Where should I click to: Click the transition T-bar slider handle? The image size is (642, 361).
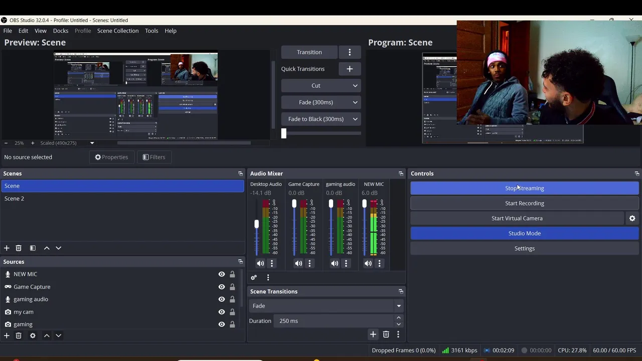(x=284, y=133)
